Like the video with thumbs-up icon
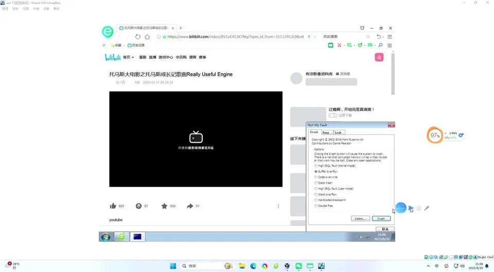494x272 pixels. coord(113,206)
